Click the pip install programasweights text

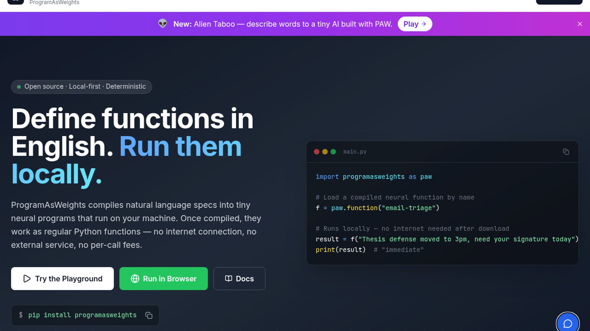click(x=82, y=315)
